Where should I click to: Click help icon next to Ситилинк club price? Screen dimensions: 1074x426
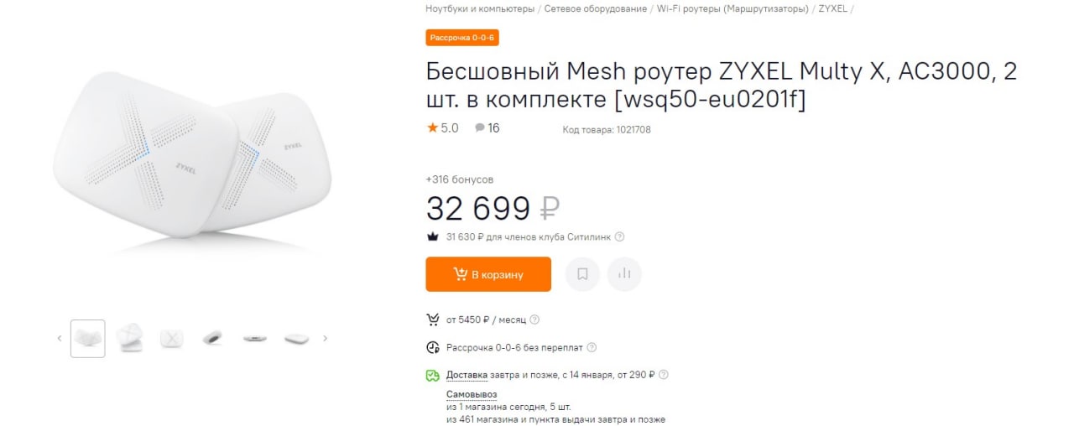click(620, 237)
